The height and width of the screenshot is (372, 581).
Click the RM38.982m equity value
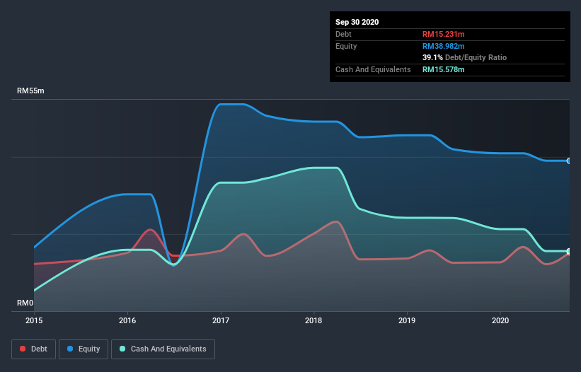point(444,46)
